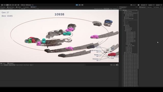Switch to the Profiler tab

[x=19, y=7]
